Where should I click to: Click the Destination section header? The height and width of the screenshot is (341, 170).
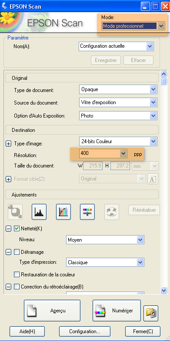coord(82,130)
